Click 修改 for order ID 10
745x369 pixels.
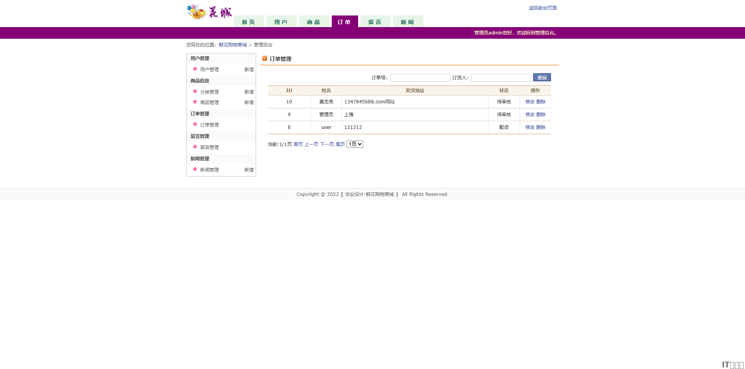(x=530, y=102)
